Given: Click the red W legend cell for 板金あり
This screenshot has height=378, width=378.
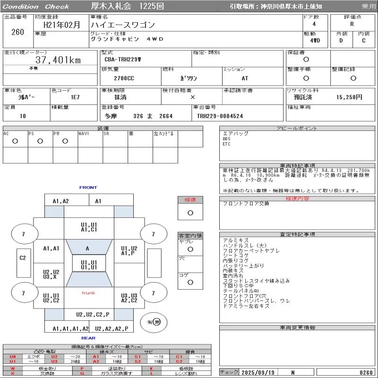Looking at the screenshot, I should [13, 368].
